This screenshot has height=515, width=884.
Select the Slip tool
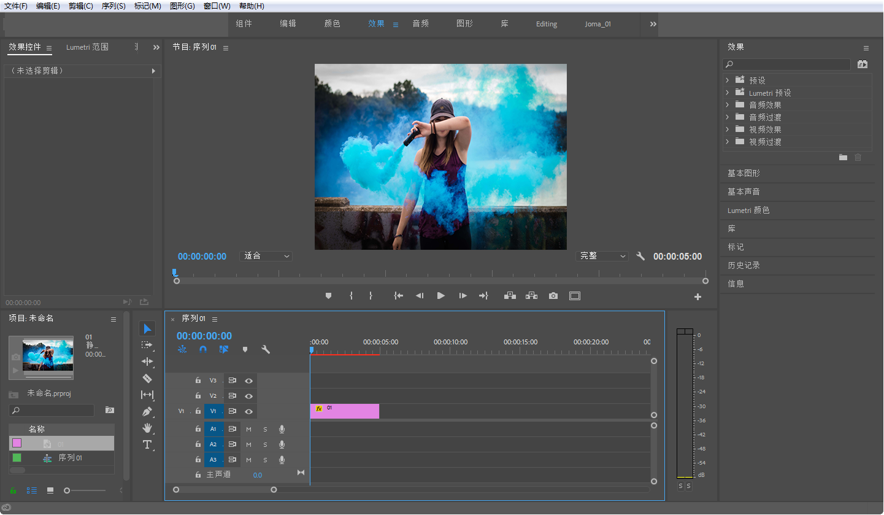(x=147, y=395)
